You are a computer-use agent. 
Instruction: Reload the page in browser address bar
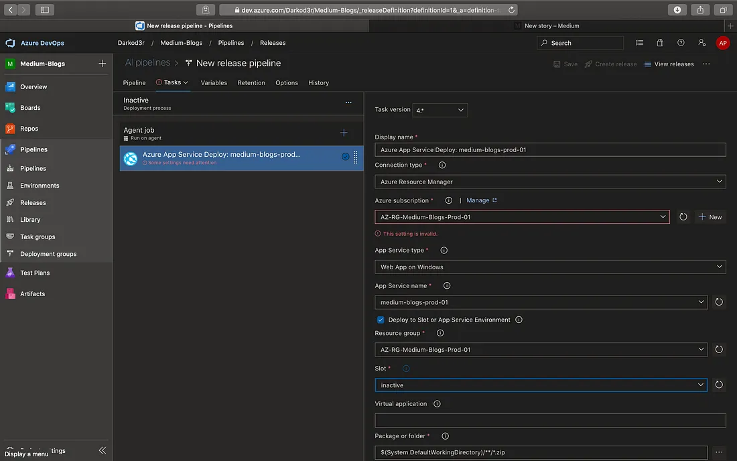point(511,10)
